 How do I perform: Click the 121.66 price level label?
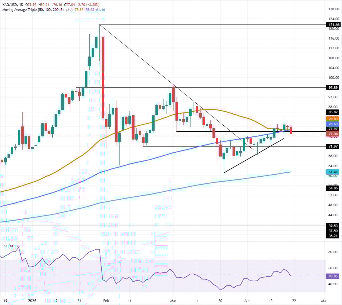pos(333,25)
